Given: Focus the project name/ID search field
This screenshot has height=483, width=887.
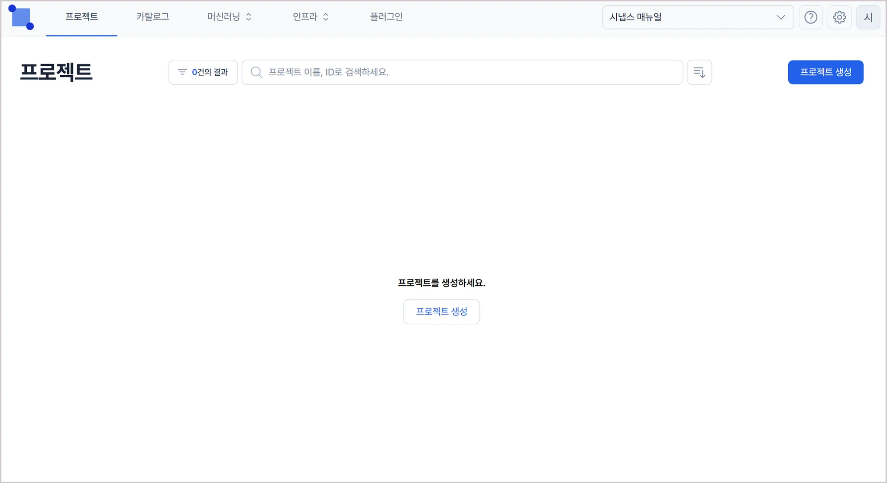Looking at the screenshot, I should pyautogui.click(x=468, y=72).
